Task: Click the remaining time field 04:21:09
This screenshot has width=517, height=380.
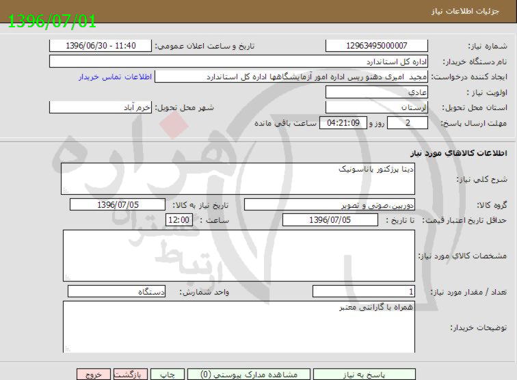Action: 343,123
